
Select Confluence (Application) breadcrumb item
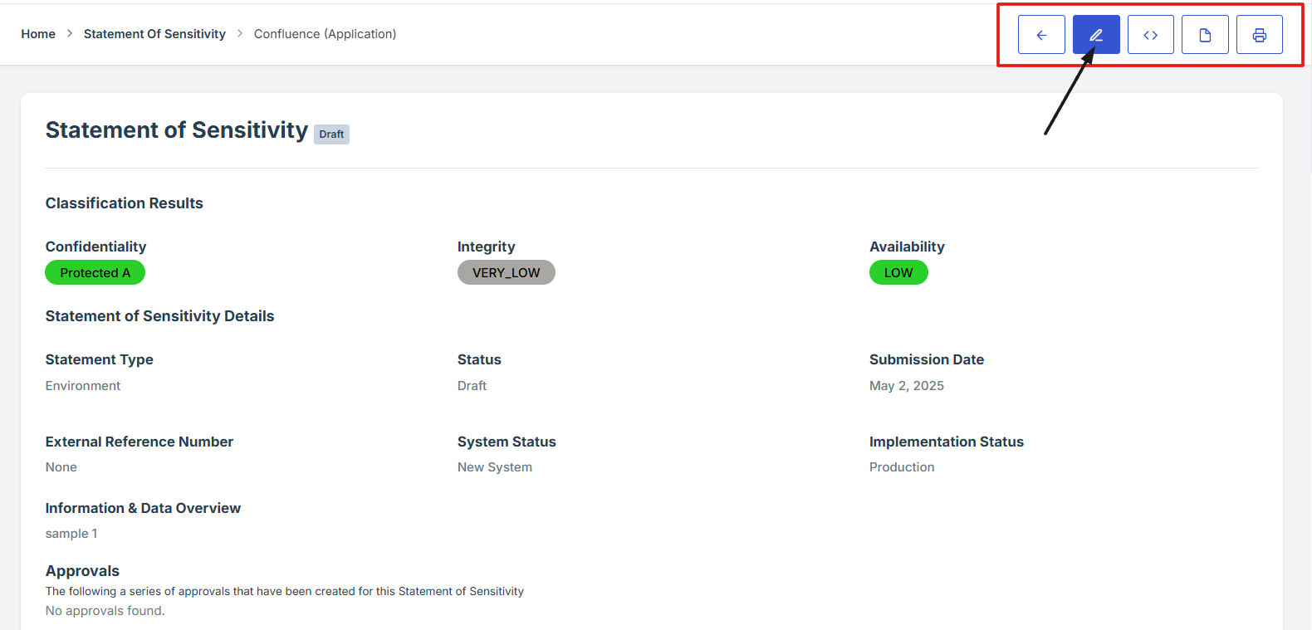(x=325, y=34)
